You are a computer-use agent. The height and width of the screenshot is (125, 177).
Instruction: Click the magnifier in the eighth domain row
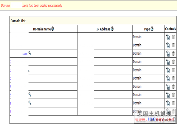point(30,95)
